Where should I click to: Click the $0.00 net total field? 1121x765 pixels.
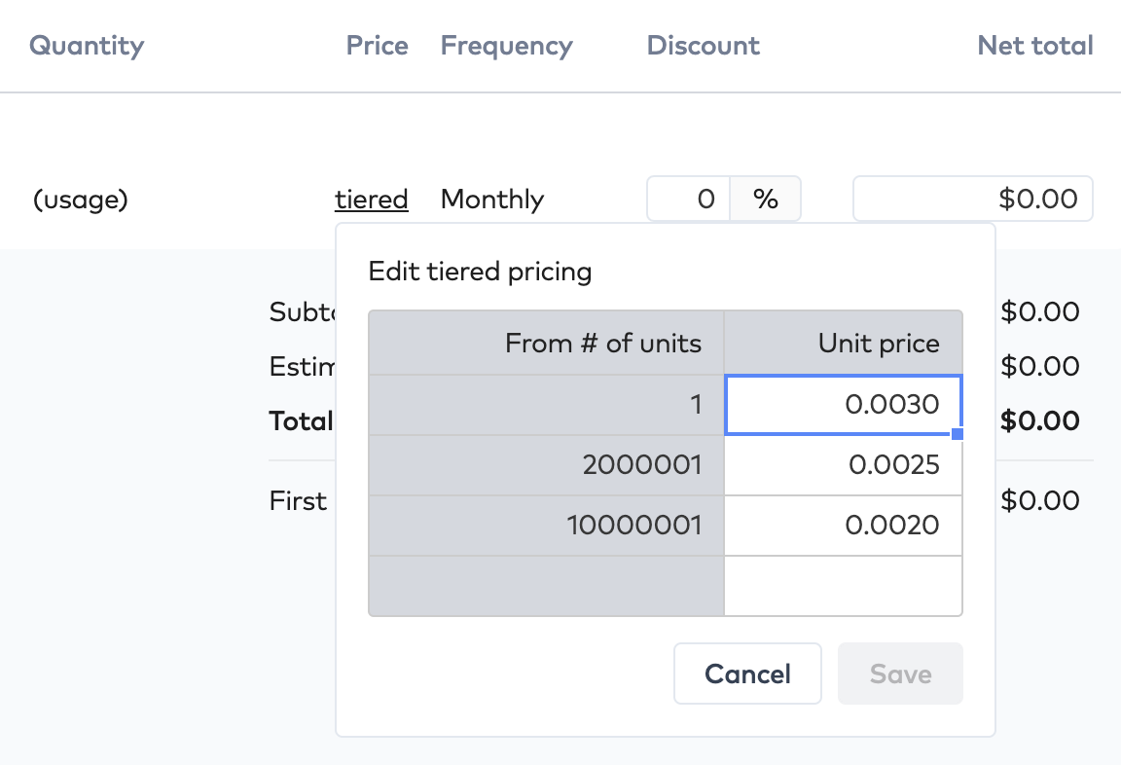coord(972,198)
